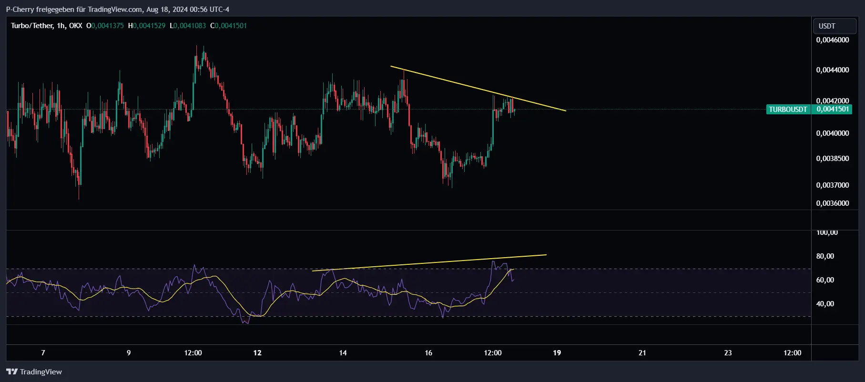
Task: Click the RSI 80,00 axis label
Action: click(825, 256)
